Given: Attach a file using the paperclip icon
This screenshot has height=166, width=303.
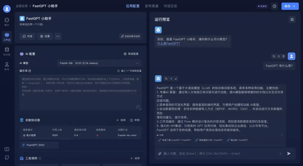Looking at the screenshot, I should point(160,154).
